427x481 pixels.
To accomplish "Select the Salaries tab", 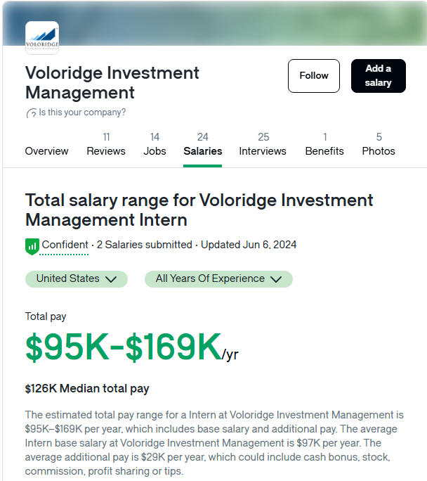I will [x=203, y=144].
